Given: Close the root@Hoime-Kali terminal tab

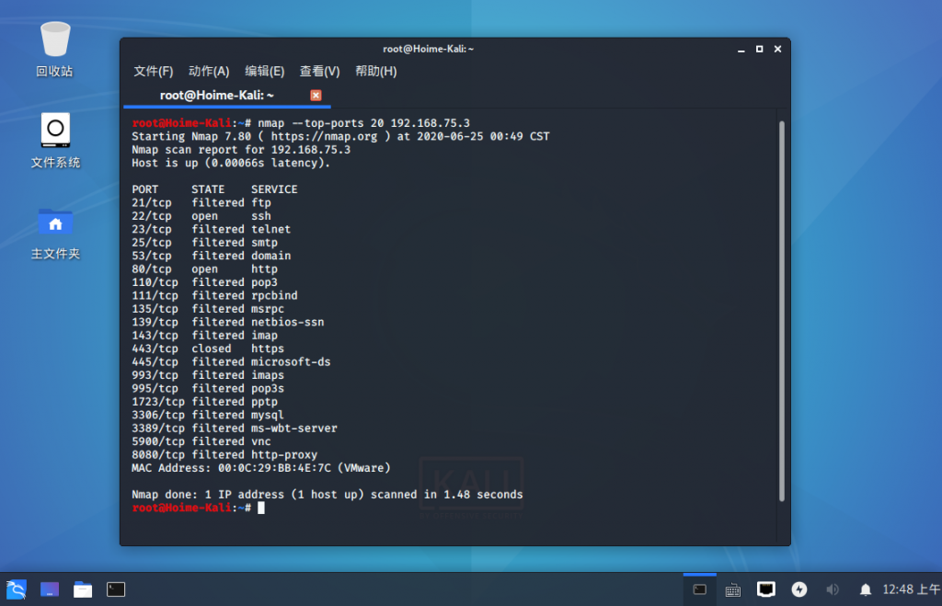Looking at the screenshot, I should (x=316, y=95).
